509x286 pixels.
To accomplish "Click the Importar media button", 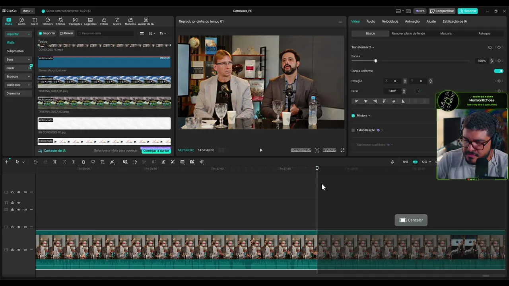I will click(x=47, y=33).
